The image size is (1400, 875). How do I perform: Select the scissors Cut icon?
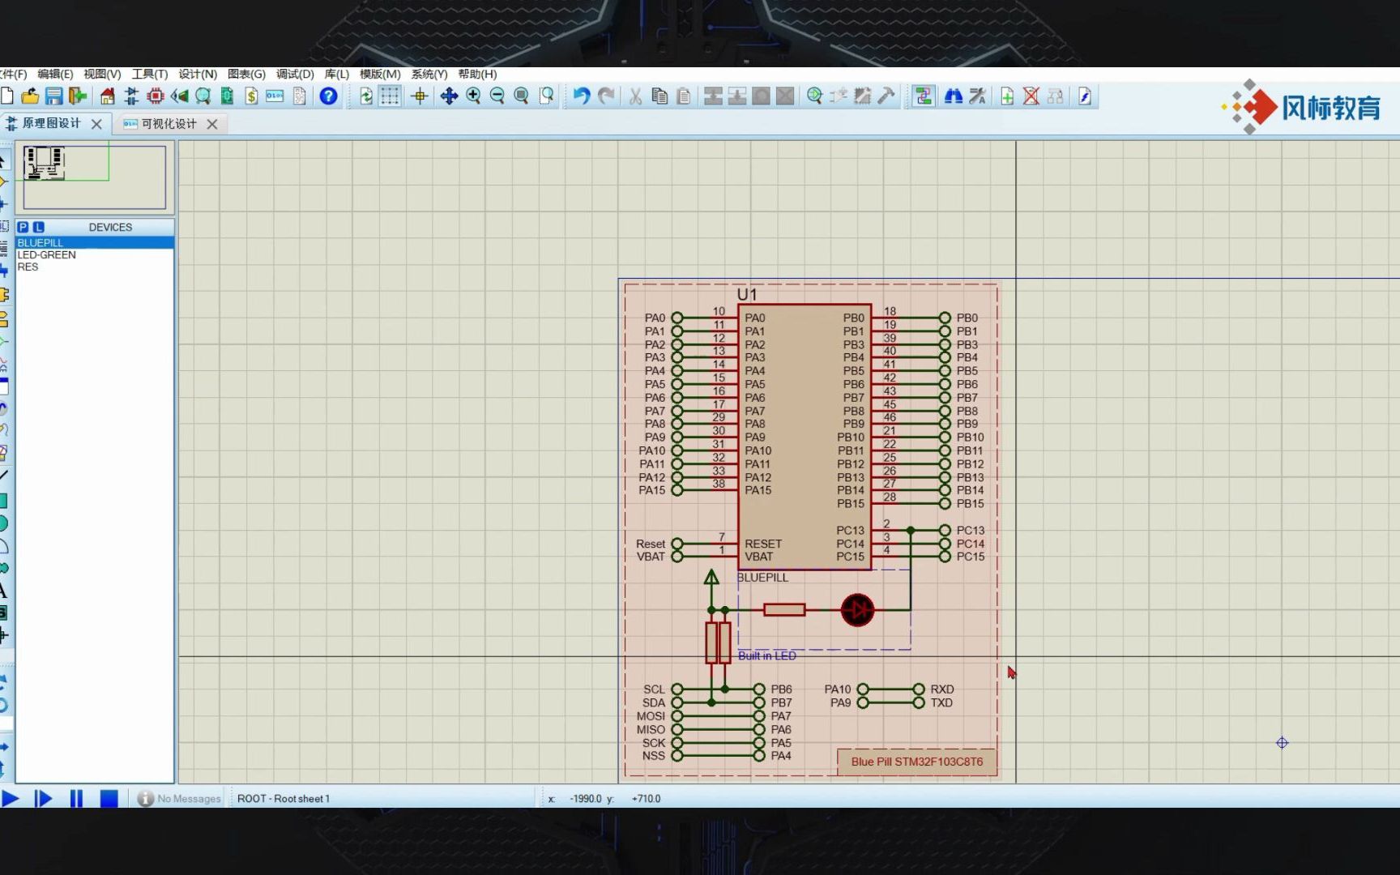[x=634, y=96]
